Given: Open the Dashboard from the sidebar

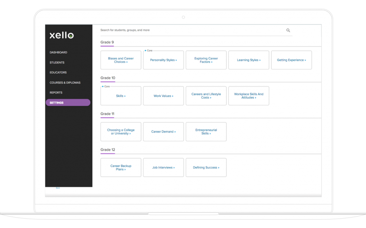Looking at the screenshot, I should (58, 52).
